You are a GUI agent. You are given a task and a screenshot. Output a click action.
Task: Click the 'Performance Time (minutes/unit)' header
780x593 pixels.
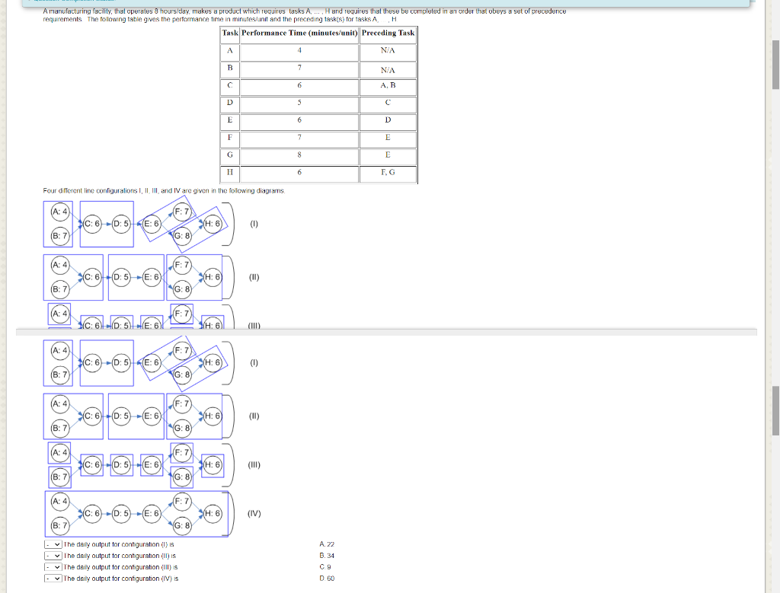point(299,33)
